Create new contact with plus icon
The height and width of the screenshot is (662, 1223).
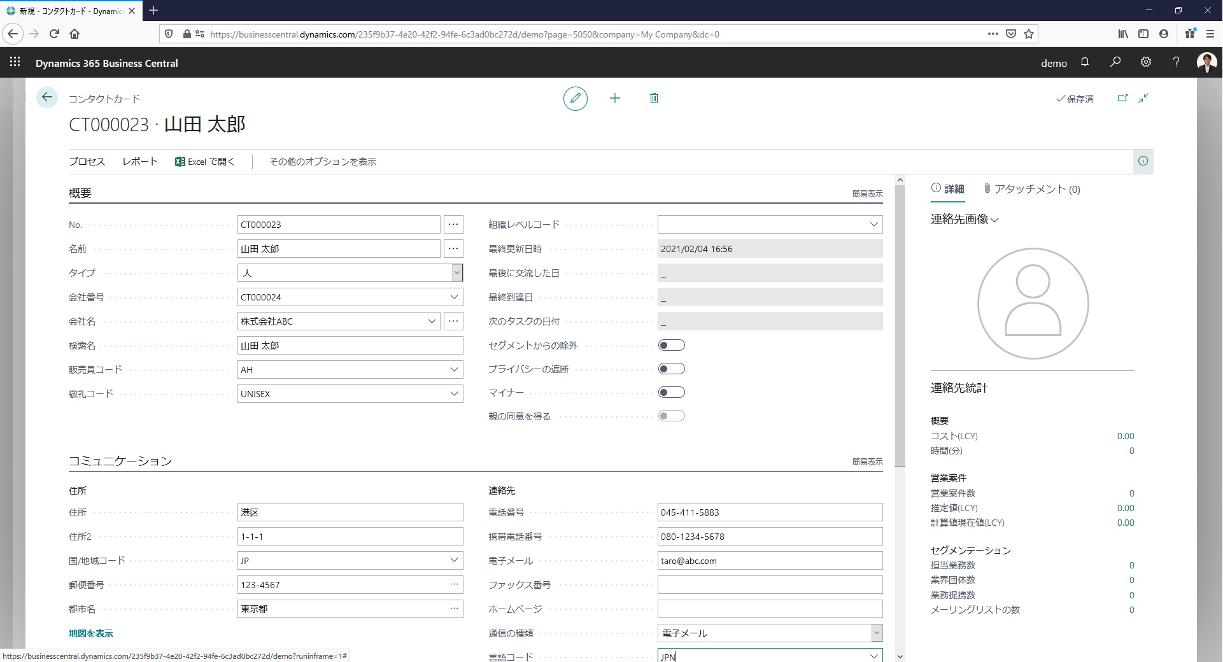[x=614, y=98]
